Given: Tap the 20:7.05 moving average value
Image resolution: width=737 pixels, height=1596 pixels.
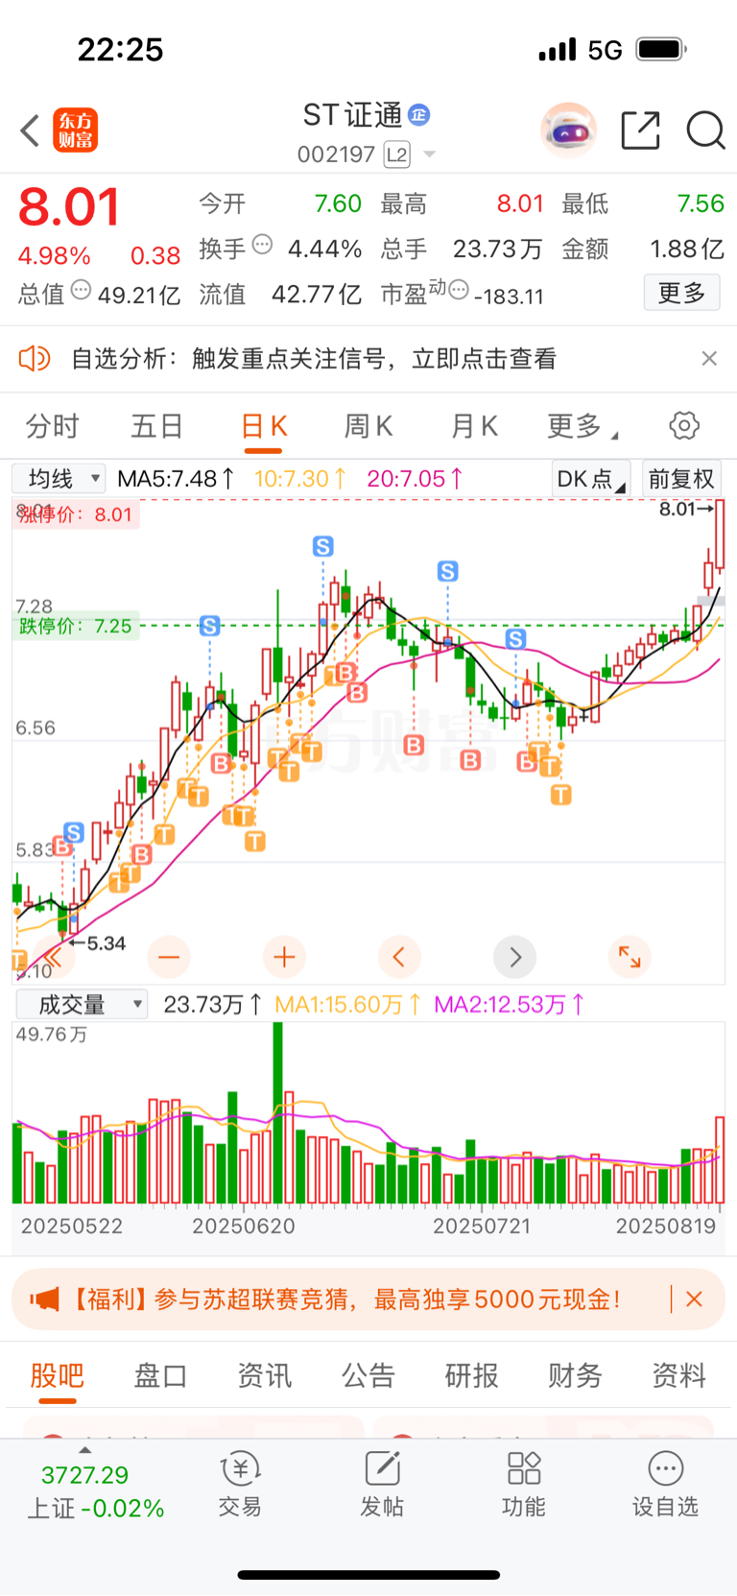Looking at the screenshot, I should [416, 478].
